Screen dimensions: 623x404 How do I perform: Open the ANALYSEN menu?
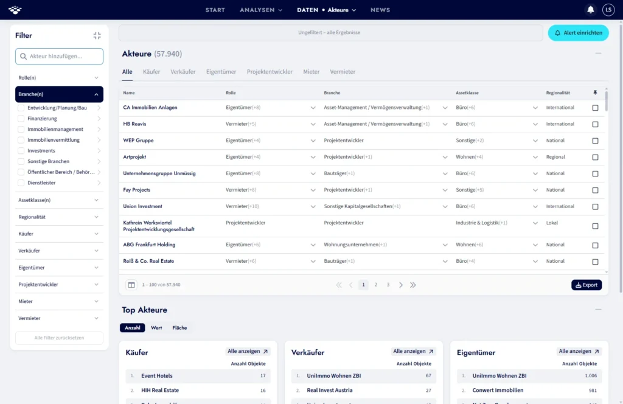click(x=260, y=10)
